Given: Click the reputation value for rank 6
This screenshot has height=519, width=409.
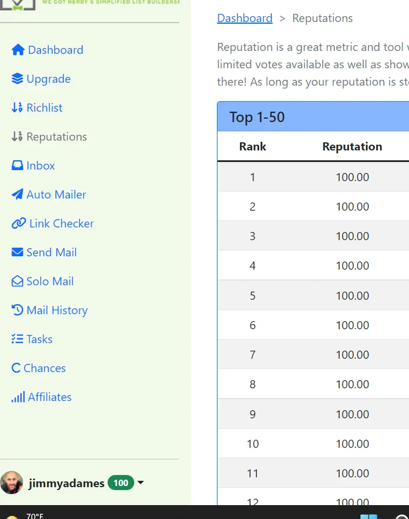Looking at the screenshot, I should 352,325.
